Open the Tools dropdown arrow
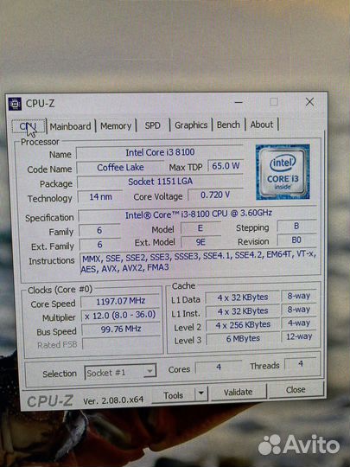350x467 pixels. 200,393
